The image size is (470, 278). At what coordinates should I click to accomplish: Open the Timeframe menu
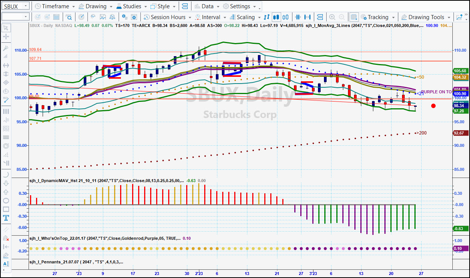54,6
